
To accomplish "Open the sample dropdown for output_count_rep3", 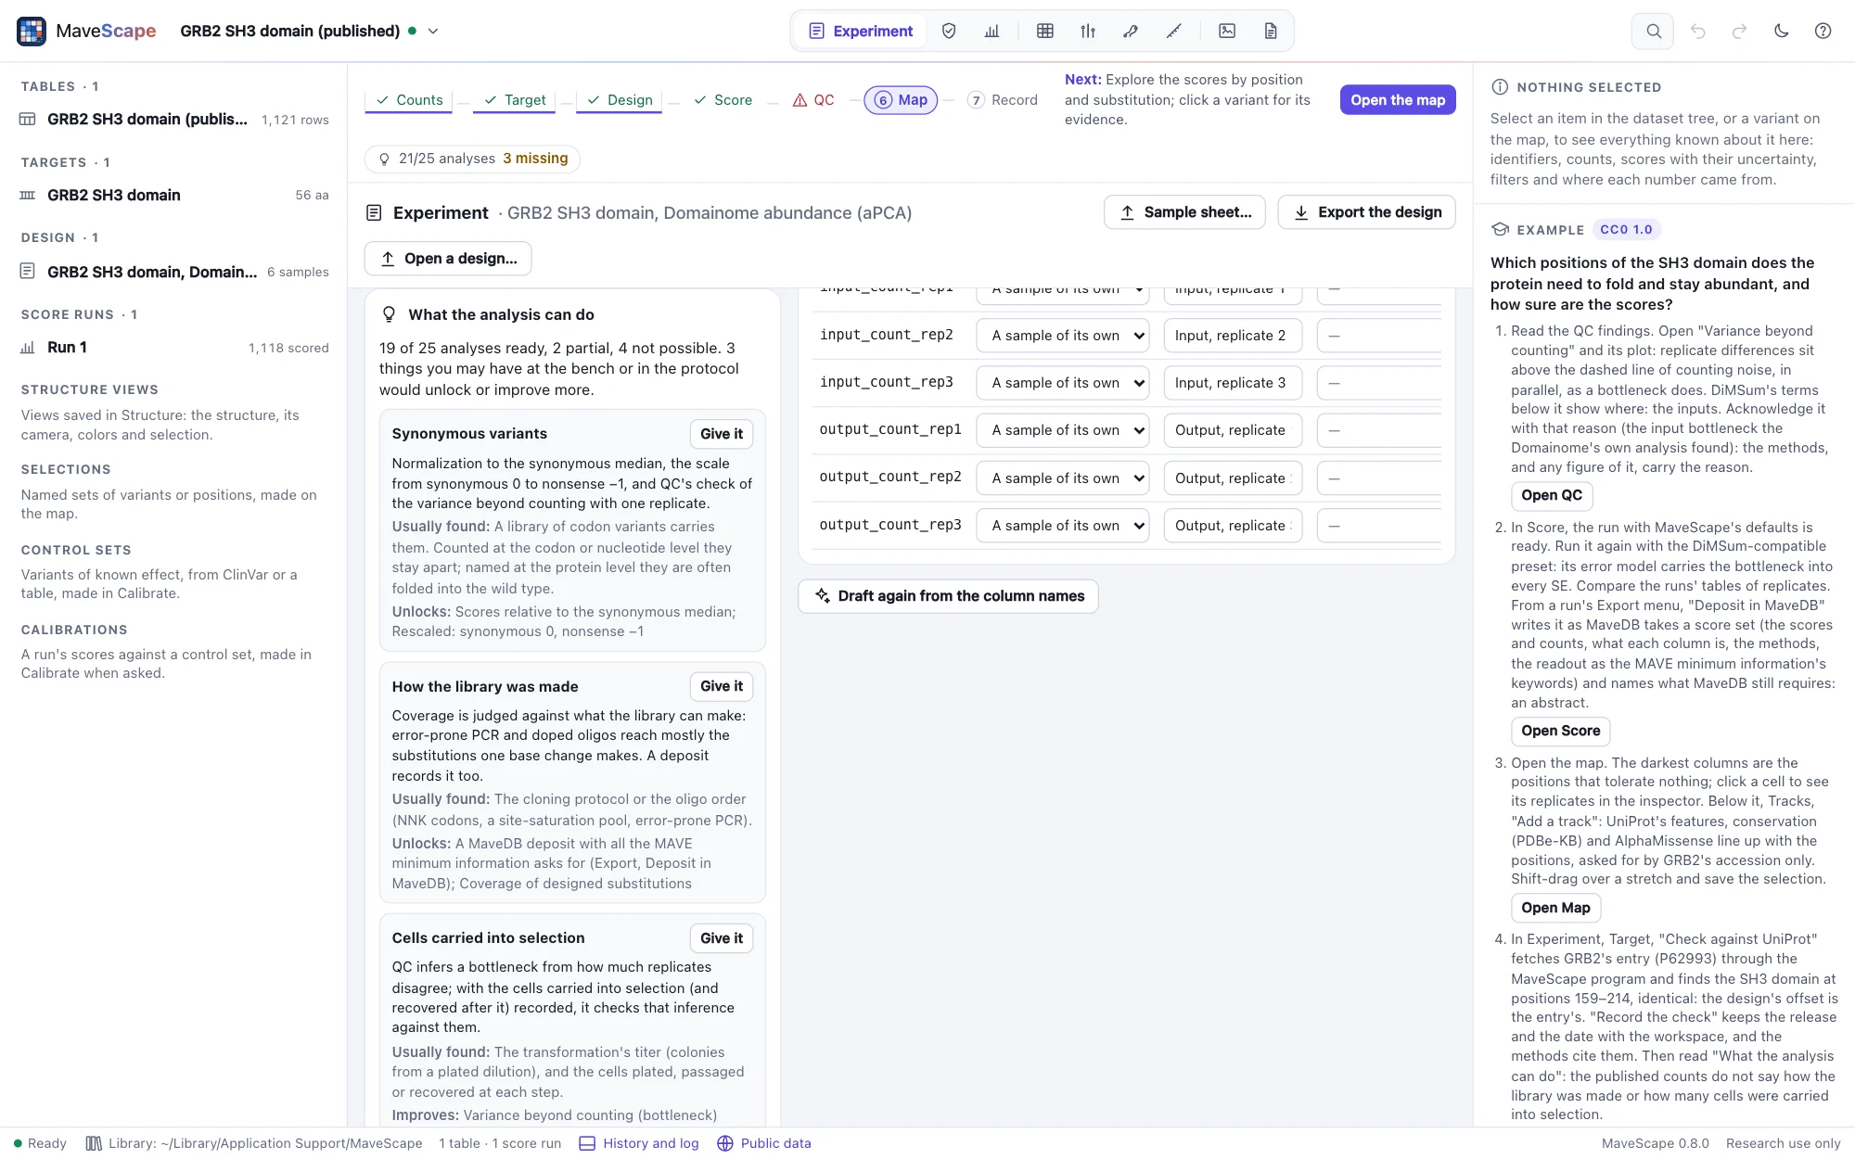I will click(1063, 526).
